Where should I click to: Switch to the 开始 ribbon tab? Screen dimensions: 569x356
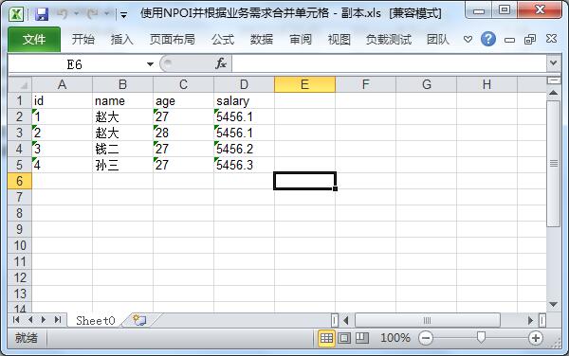[x=83, y=39]
